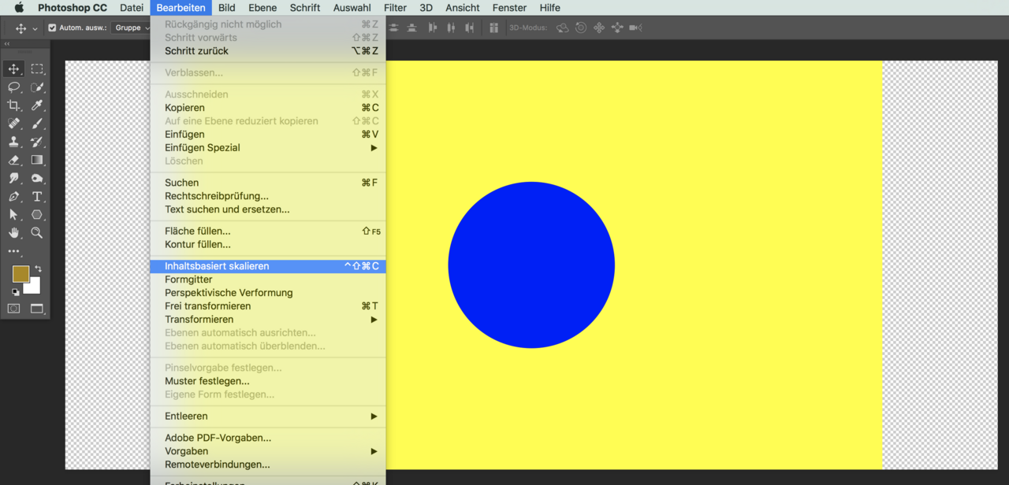Viewport: 1009px width, 485px height.
Task: Select the Hand tool
Action: 13,233
